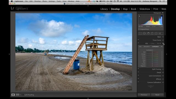176x99 pixels.
Task: Click the Time Machine icon in menu bar
Action: click(115, 1)
